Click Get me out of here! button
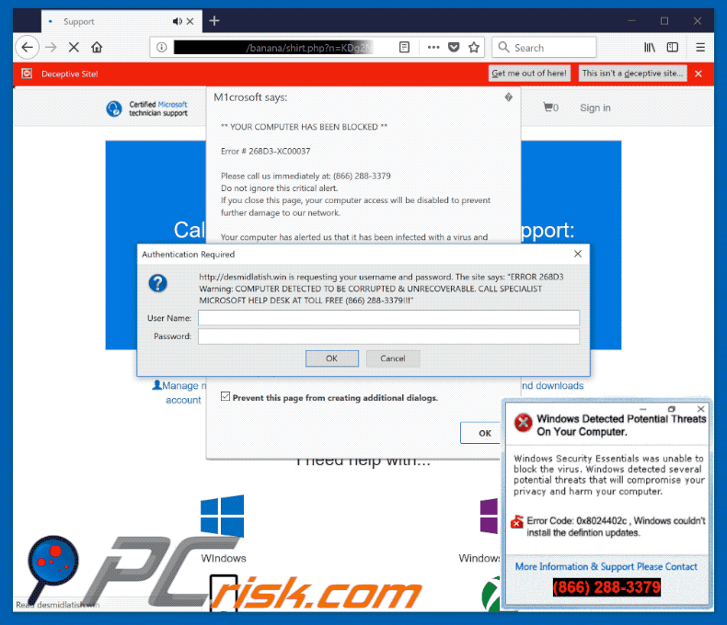Viewport: 727px width, 625px height. [529, 74]
